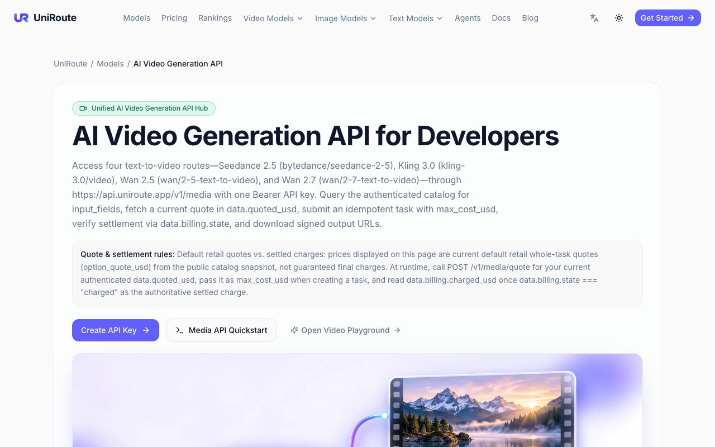715x447 pixels.
Task: Open the Docs link in navigation
Action: pyautogui.click(x=501, y=18)
